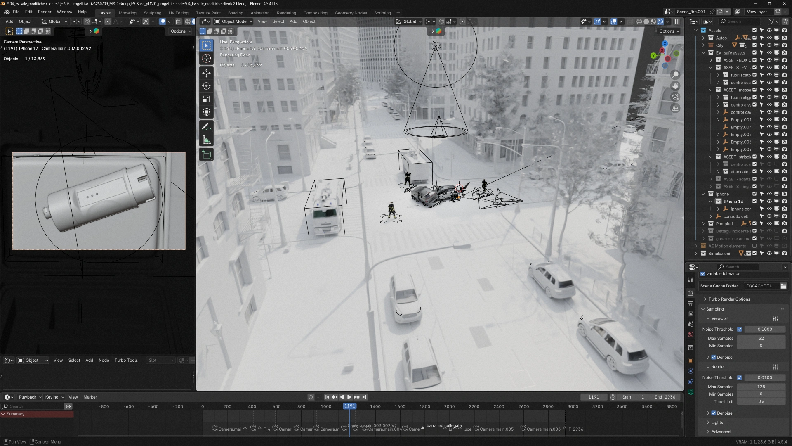
Task: Expand the Pompieri collection
Action: click(704, 224)
